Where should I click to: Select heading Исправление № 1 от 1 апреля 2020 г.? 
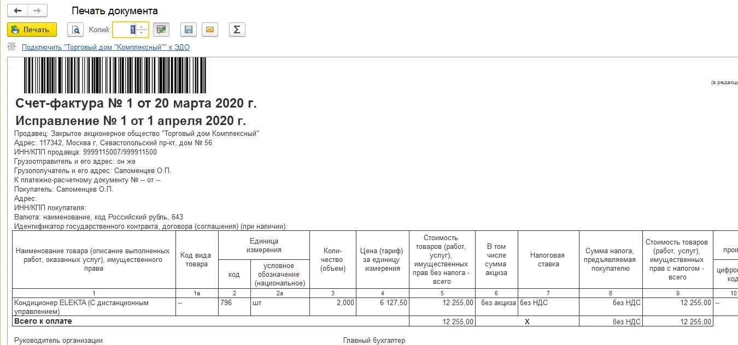point(131,121)
